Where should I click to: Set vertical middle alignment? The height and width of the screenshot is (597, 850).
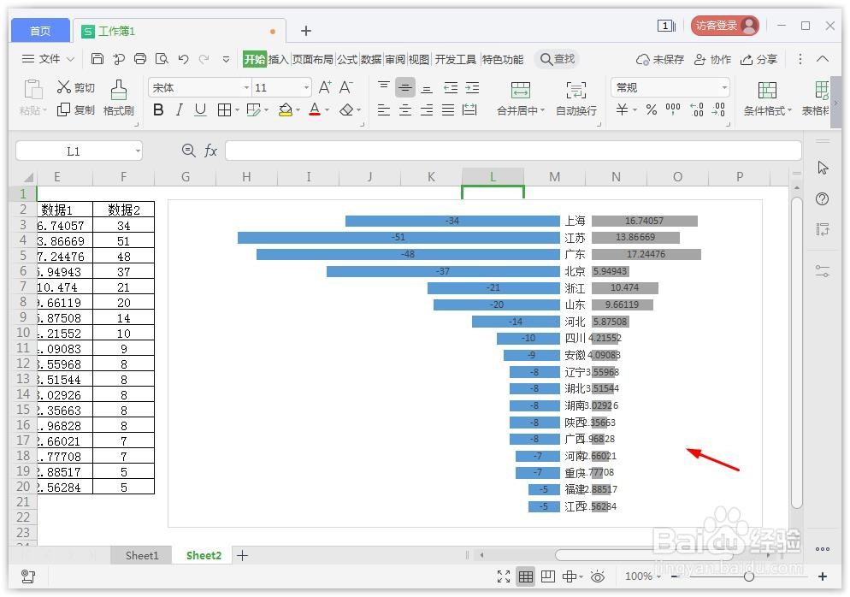(x=405, y=87)
